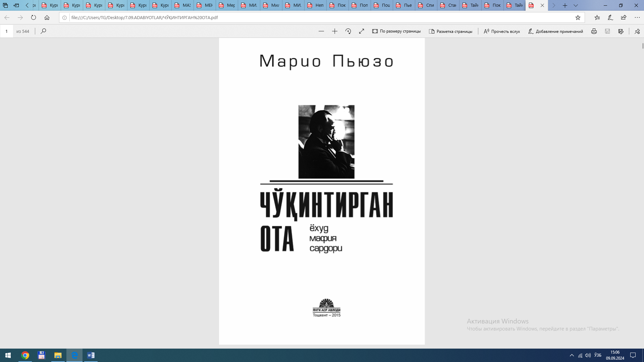Switch to the 'Ста' tab
Image resolution: width=644 pixels, height=362 pixels.
(448, 5)
